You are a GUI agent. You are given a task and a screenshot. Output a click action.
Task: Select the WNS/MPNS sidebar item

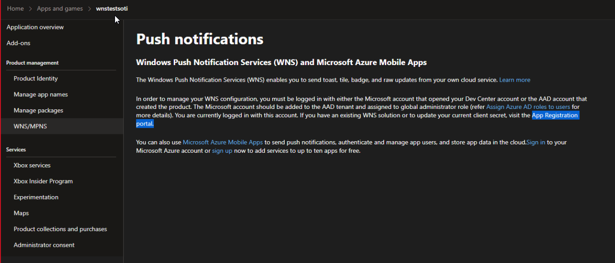click(31, 126)
